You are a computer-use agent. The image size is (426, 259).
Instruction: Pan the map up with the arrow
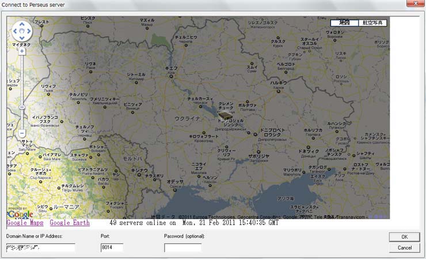pos(22,24)
